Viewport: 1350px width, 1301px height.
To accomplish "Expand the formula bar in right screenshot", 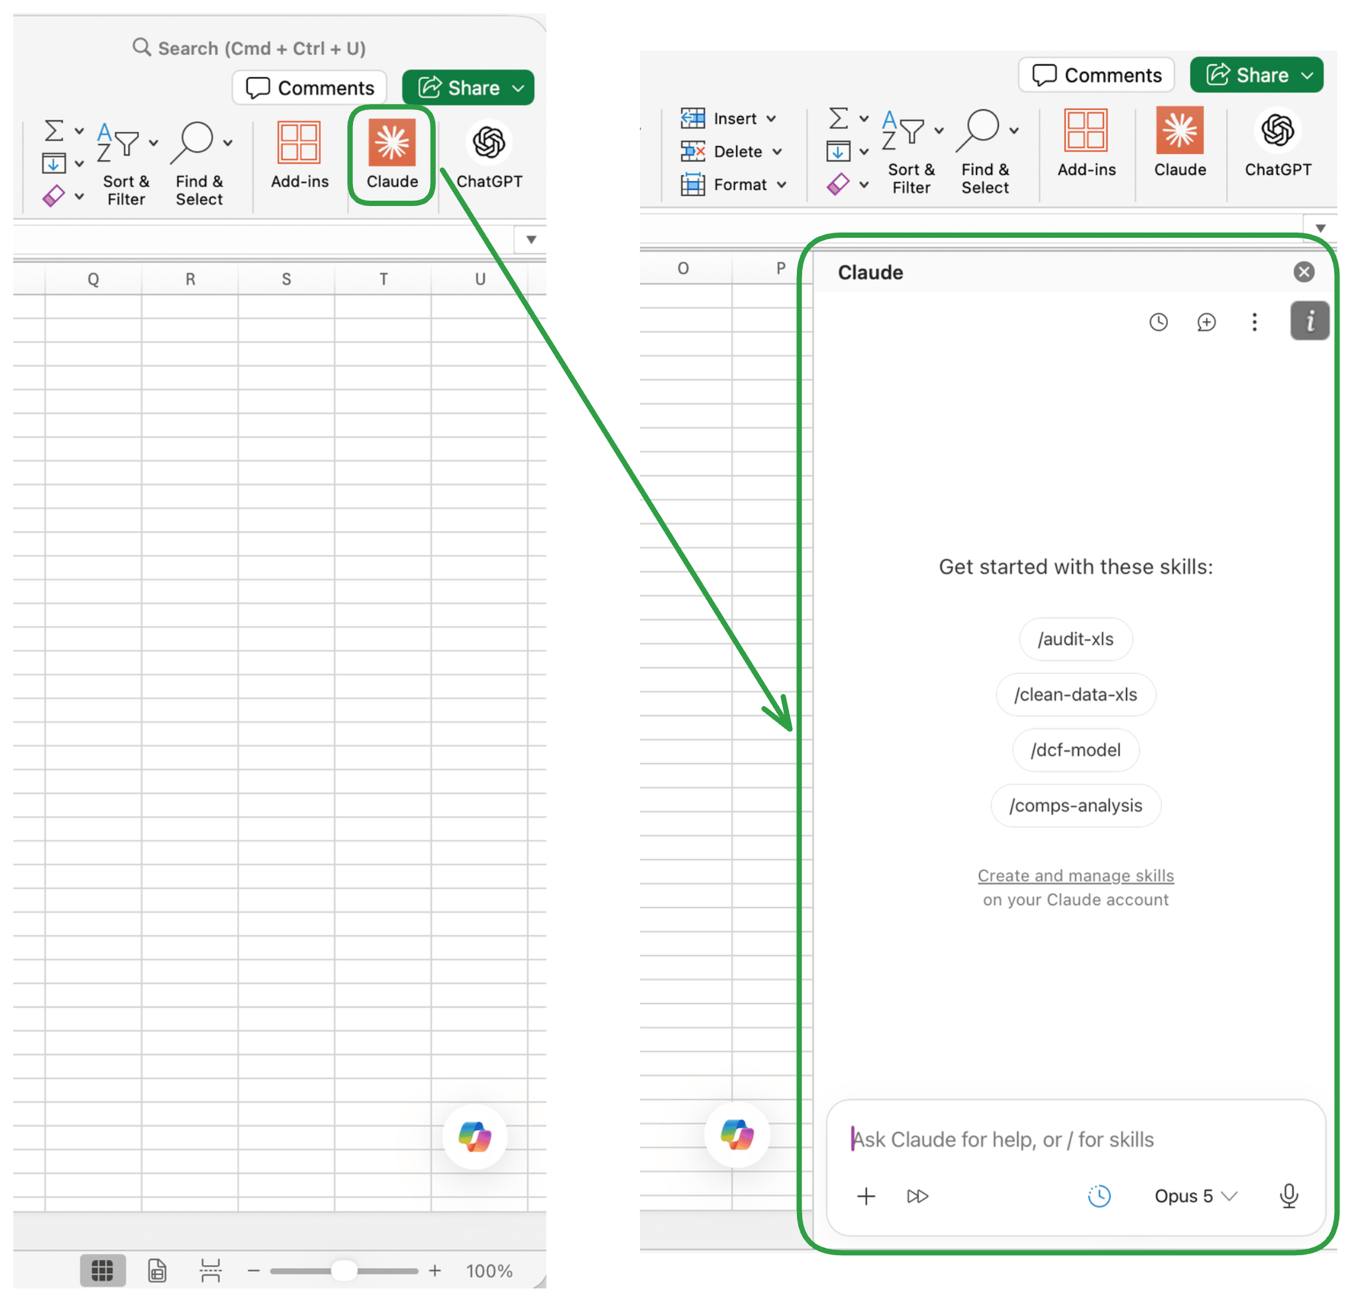I will tap(1320, 227).
